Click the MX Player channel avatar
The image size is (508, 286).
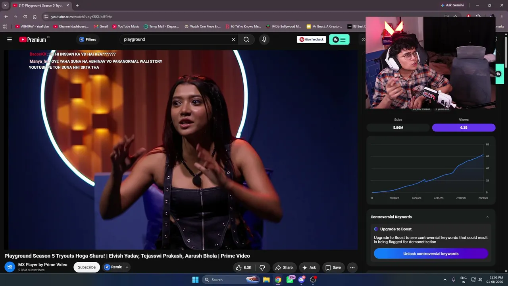[10, 267]
